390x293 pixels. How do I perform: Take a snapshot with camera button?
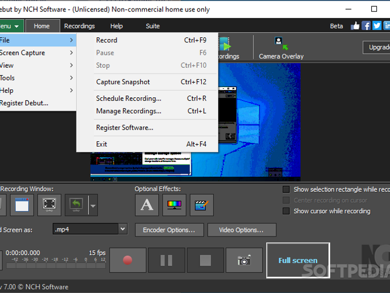pyautogui.click(x=244, y=260)
